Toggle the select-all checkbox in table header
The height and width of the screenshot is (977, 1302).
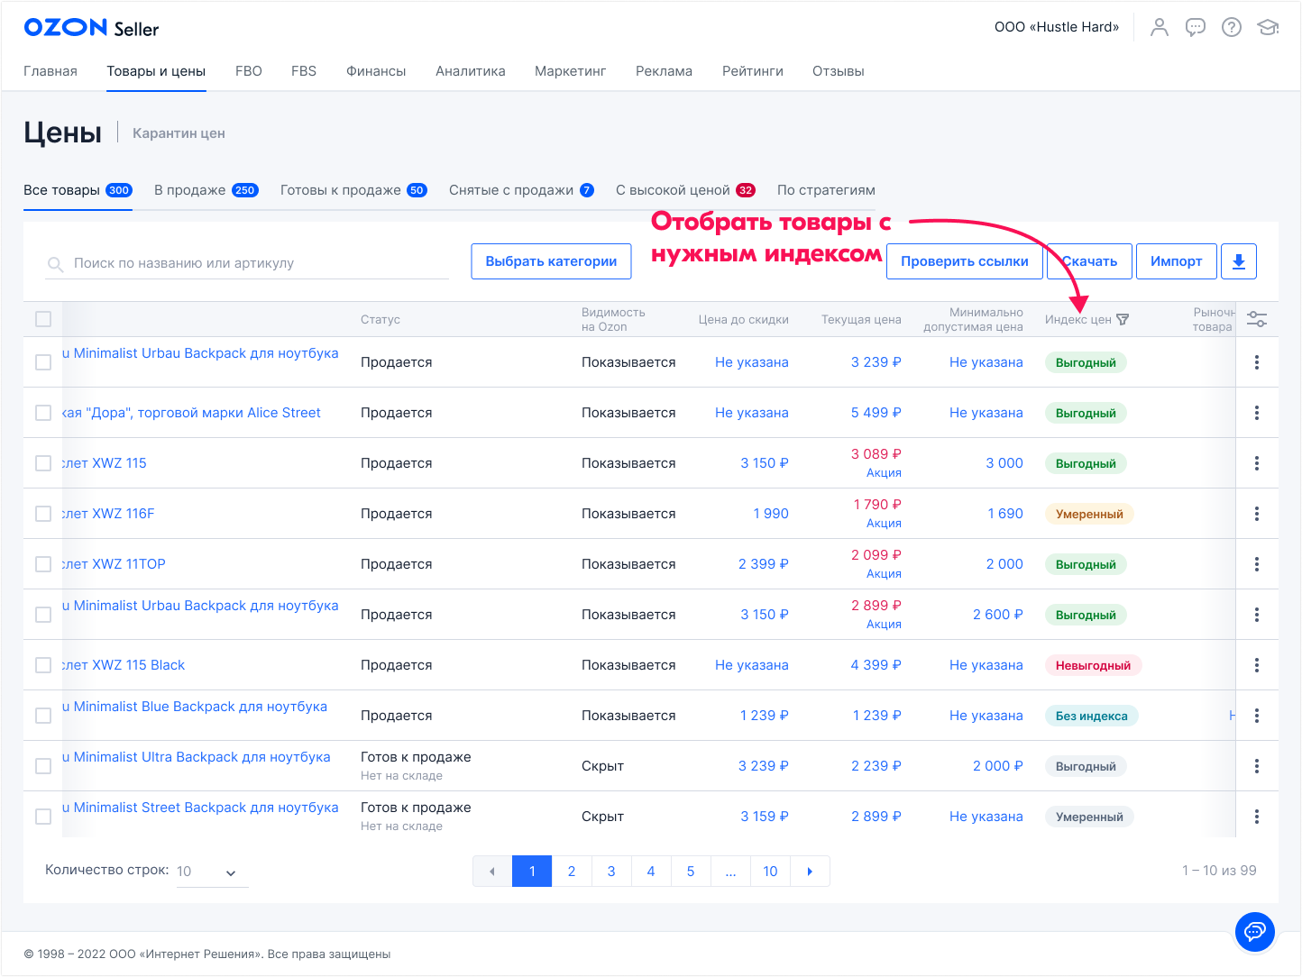click(x=43, y=319)
